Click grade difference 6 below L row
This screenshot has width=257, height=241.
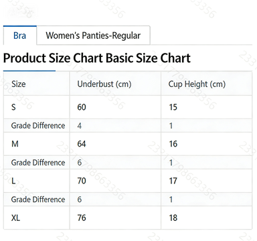coord(80,199)
